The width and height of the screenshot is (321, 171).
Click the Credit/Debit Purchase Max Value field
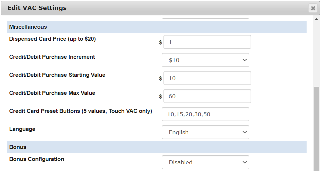[x=207, y=96]
